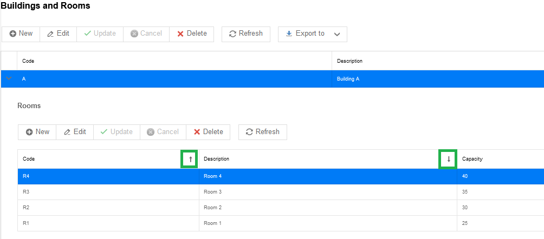Click the down sort arrow on Rooms Description column
The width and height of the screenshot is (544, 239).
(448, 160)
